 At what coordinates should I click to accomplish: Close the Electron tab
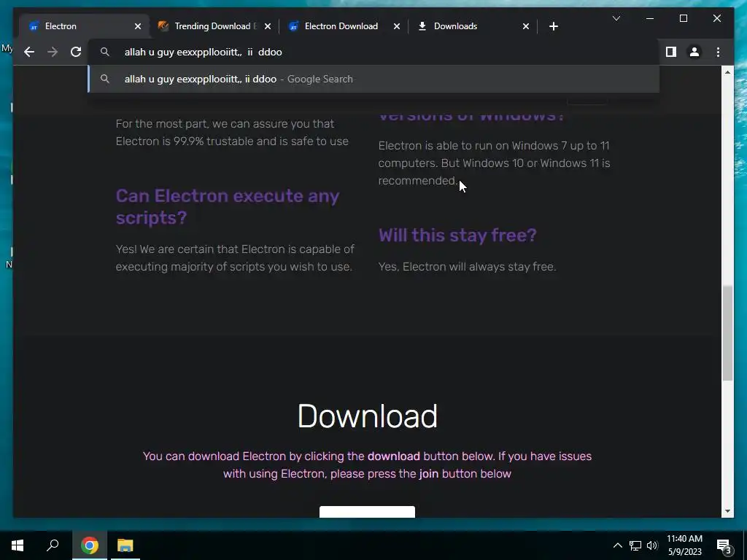click(138, 26)
